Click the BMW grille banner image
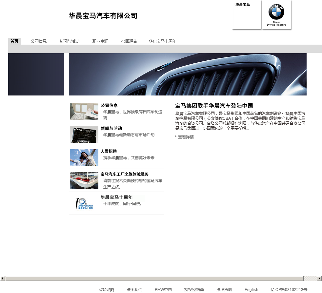 click(x=188, y=74)
